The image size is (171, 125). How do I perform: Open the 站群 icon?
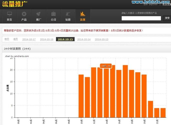point(68,14)
